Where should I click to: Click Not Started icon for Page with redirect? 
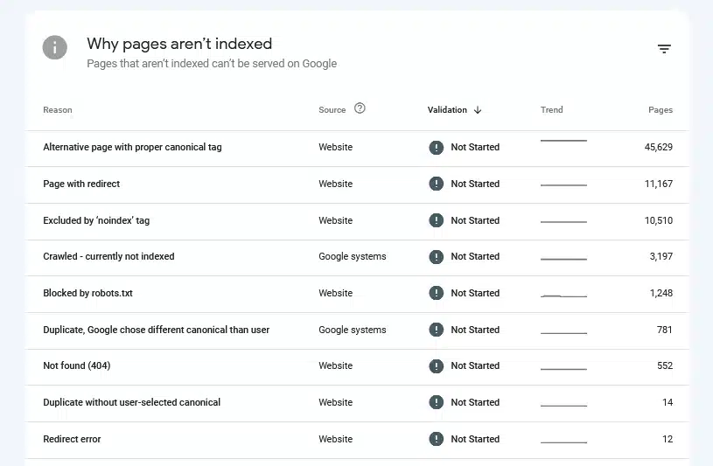pyautogui.click(x=436, y=184)
